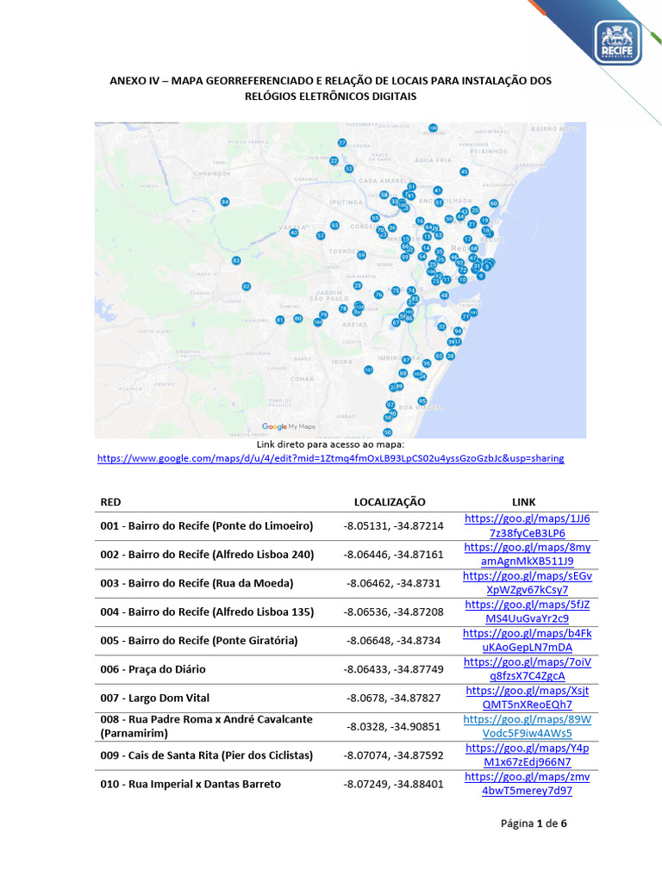This screenshot has height=882, width=662.
Task: Click map marker number 58
Action: [x=384, y=195]
